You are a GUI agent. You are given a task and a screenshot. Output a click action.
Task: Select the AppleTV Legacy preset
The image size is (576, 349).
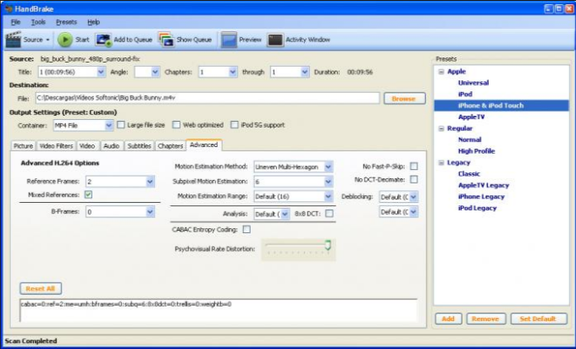pos(484,185)
